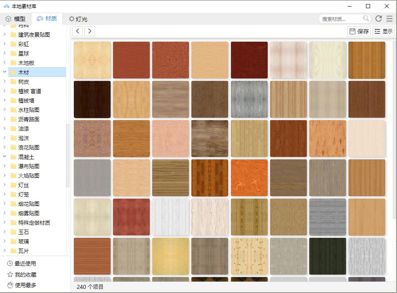Expand the 玻璃 folder arrow

(4, 242)
